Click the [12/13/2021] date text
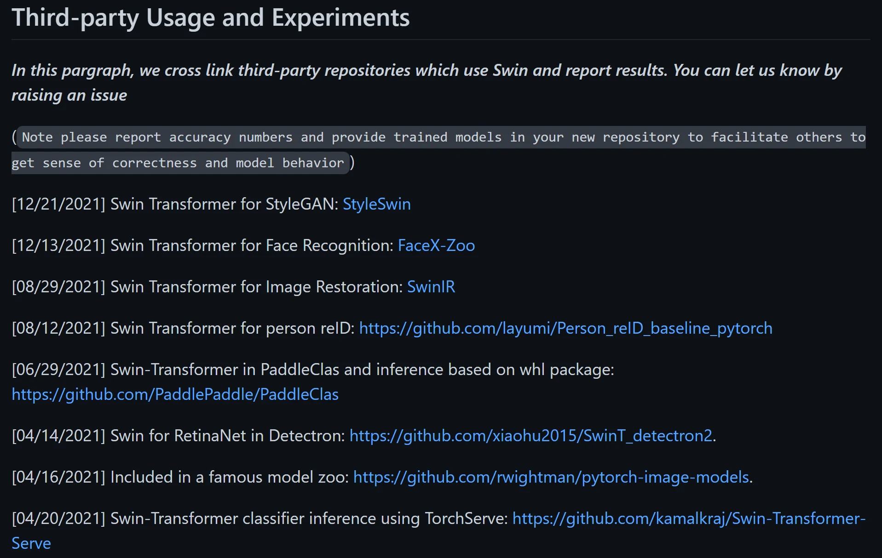Screen dimensions: 882x558 pyautogui.click(x=58, y=245)
